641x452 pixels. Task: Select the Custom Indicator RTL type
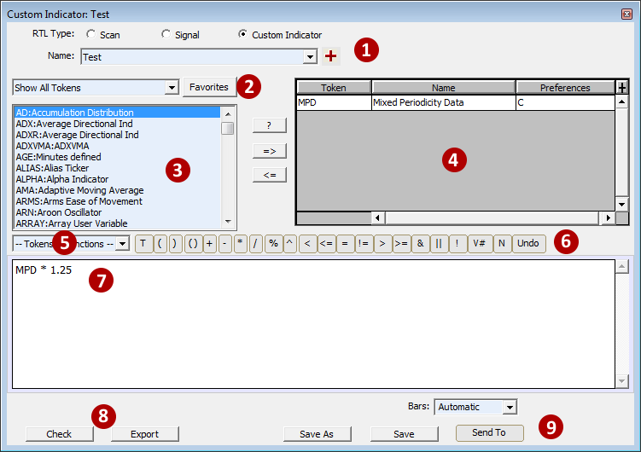242,35
